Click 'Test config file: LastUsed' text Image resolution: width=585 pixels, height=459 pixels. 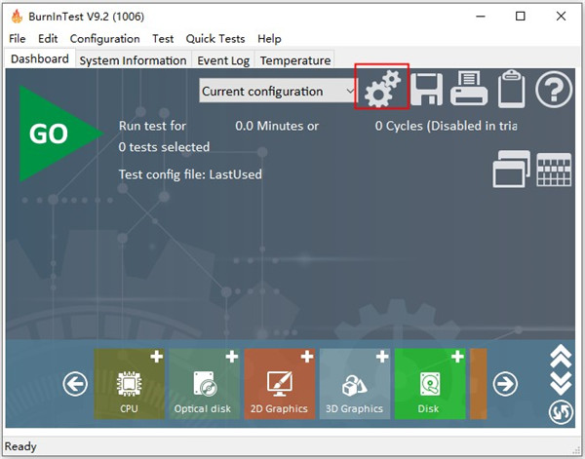(190, 174)
